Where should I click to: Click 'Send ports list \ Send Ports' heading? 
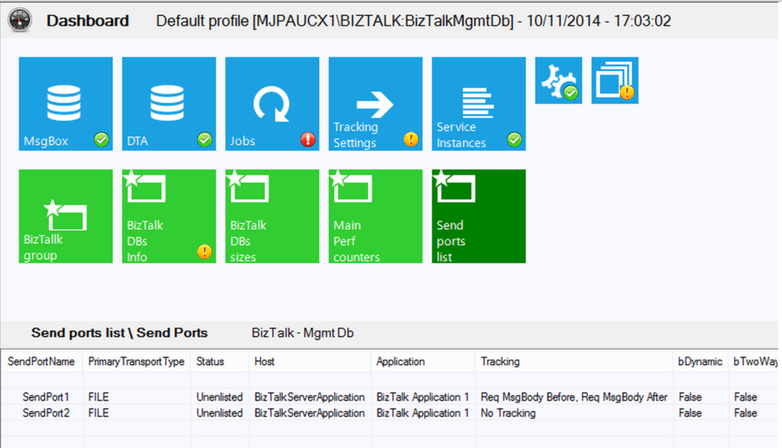120,332
